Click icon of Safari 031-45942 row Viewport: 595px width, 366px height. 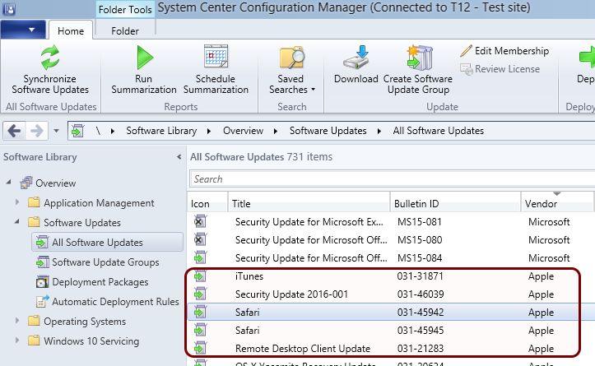(200, 313)
